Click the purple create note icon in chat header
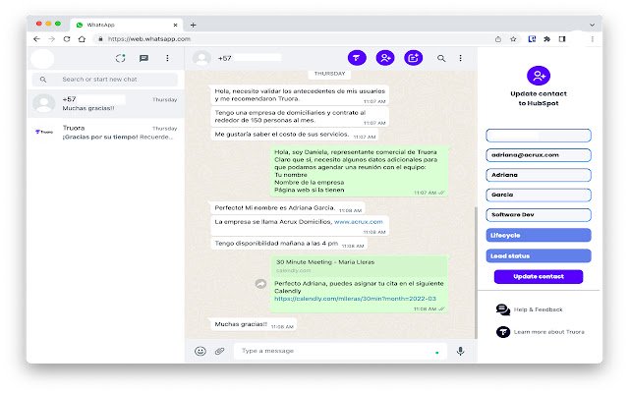Image resolution: width=629 pixels, height=393 pixels. tap(413, 58)
